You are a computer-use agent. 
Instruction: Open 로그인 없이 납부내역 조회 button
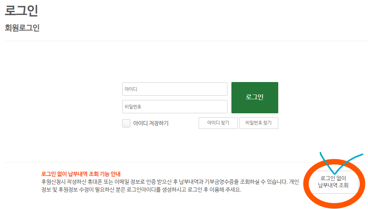tap(333, 182)
